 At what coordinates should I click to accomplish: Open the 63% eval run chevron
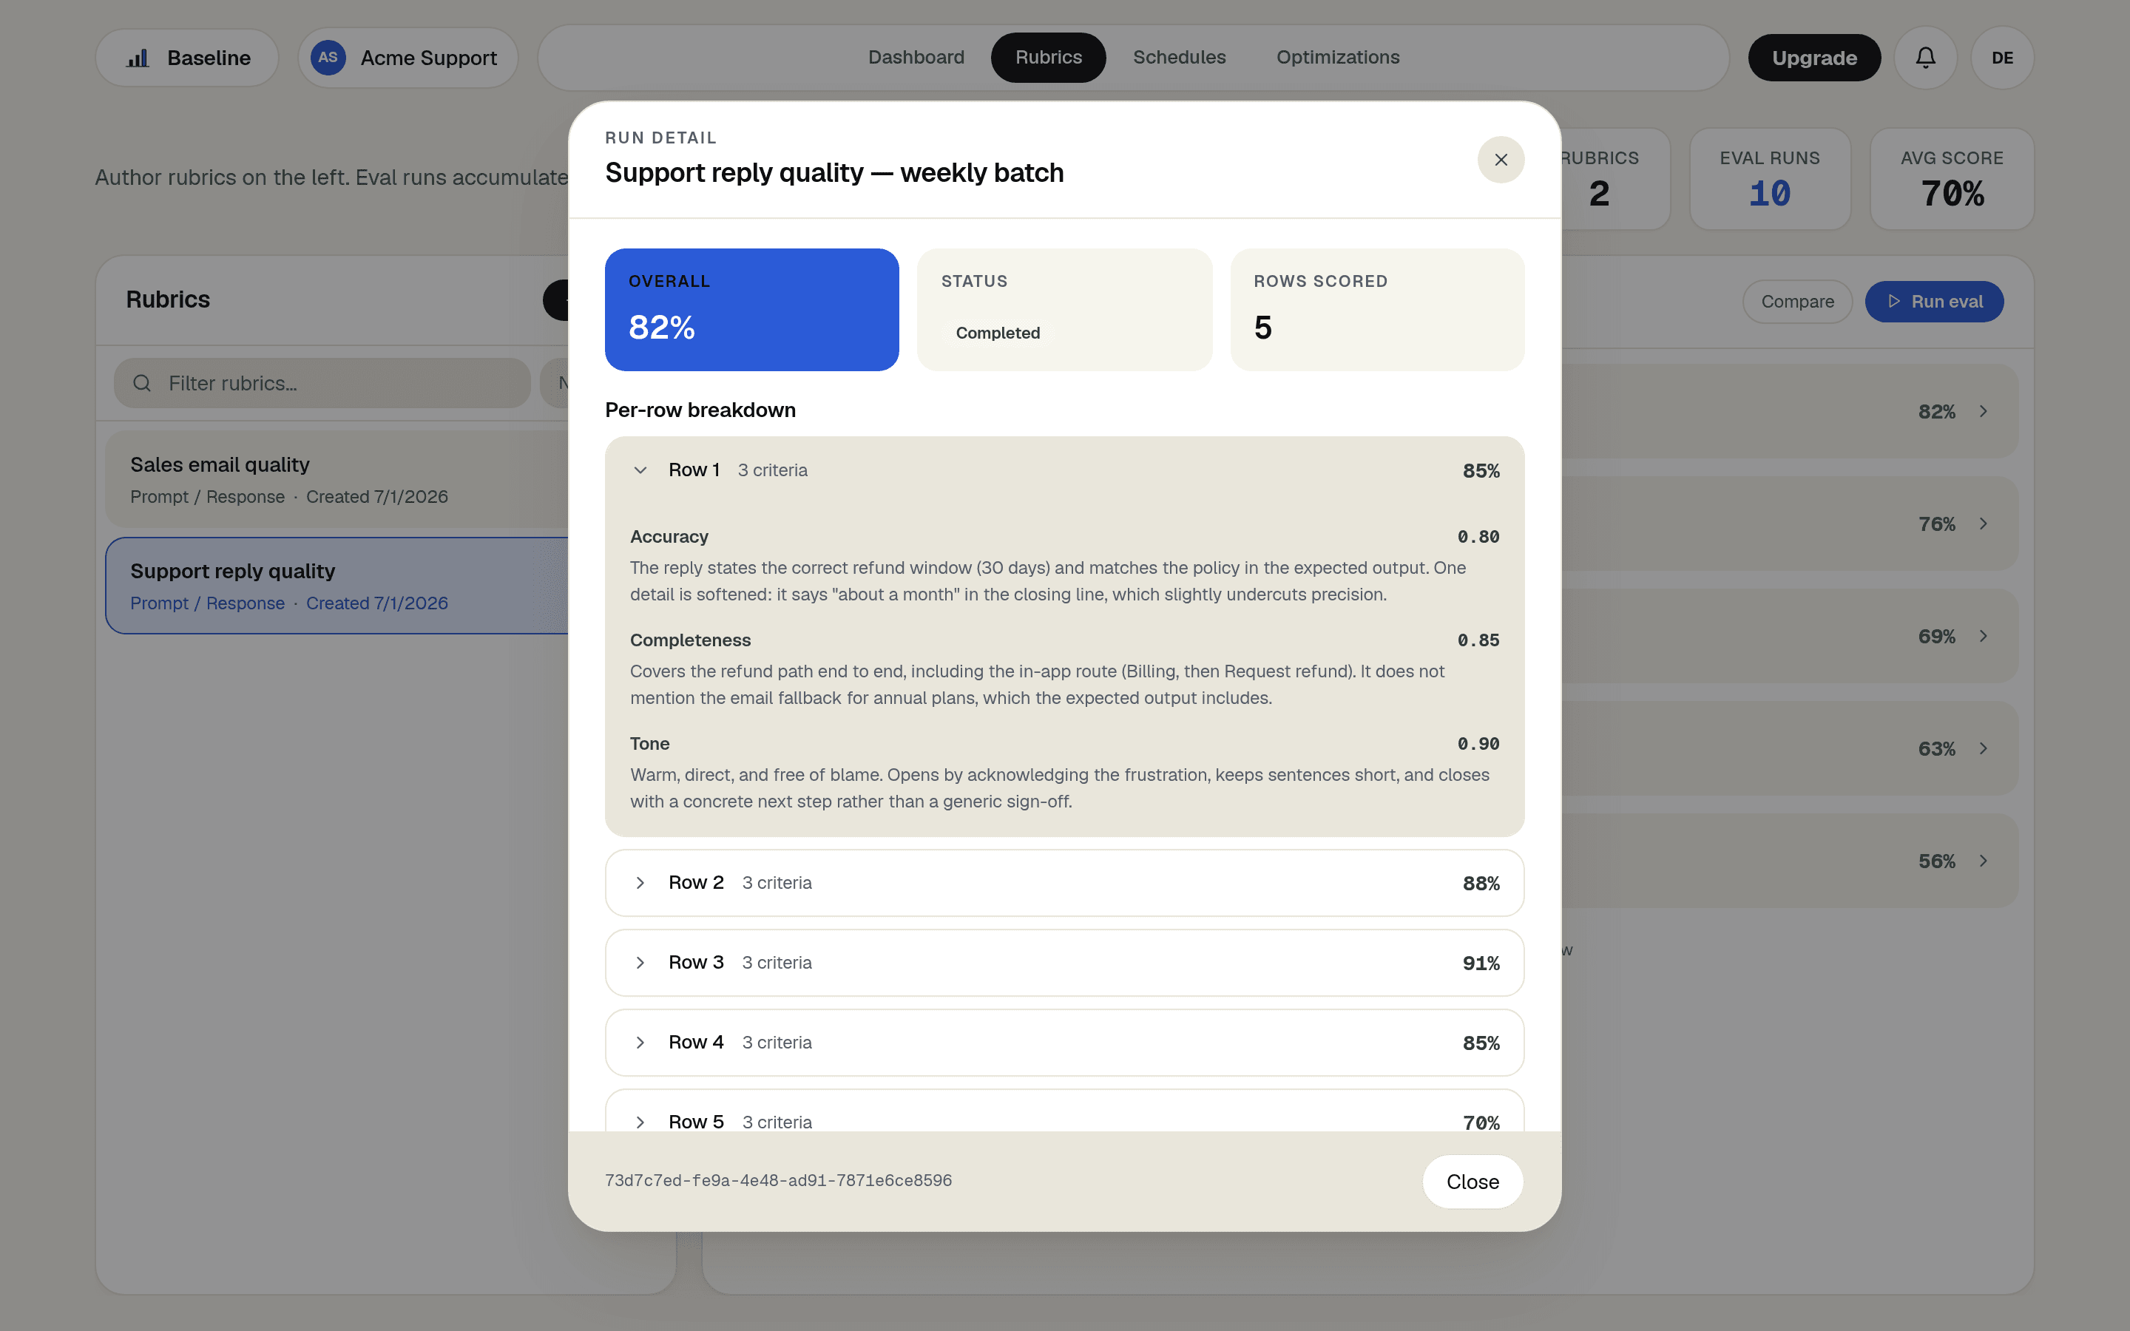pyautogui.click(x=1983, y=748)
